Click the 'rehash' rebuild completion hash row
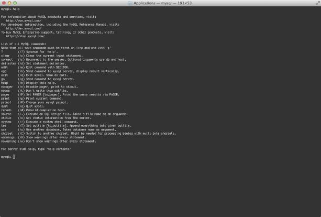 [34, 110]
